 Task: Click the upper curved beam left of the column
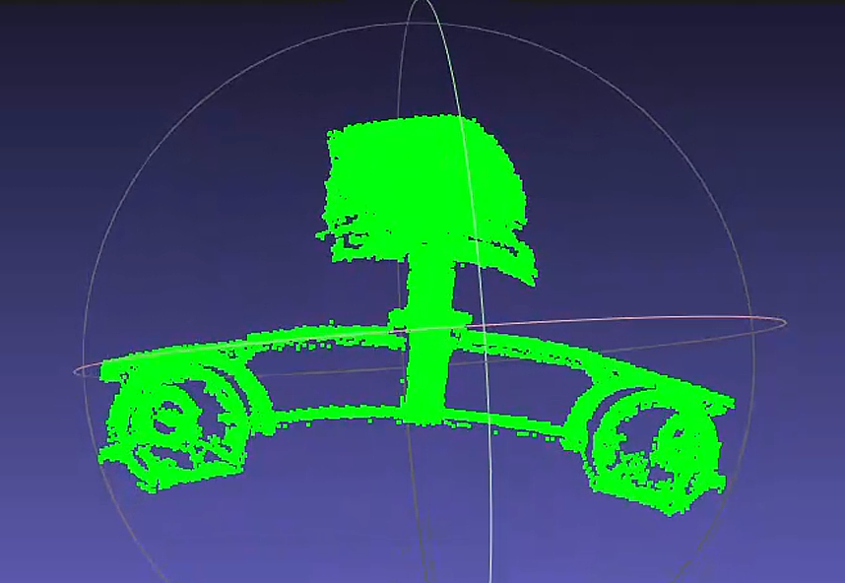[315, 338]
